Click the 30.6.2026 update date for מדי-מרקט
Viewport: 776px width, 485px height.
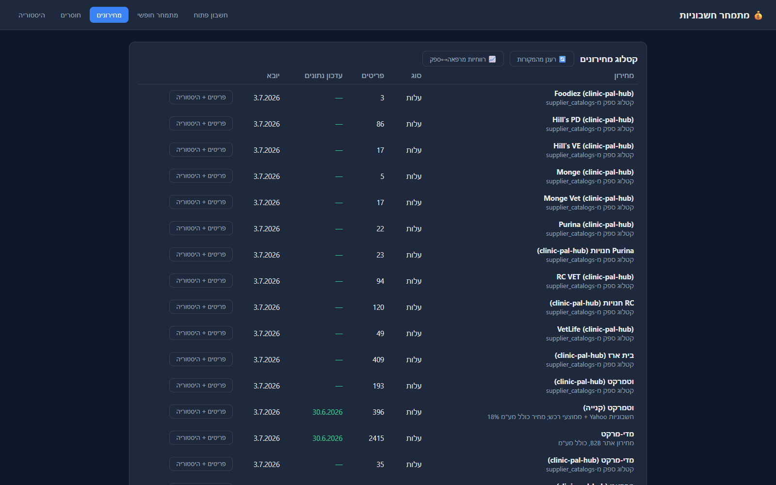327,438
